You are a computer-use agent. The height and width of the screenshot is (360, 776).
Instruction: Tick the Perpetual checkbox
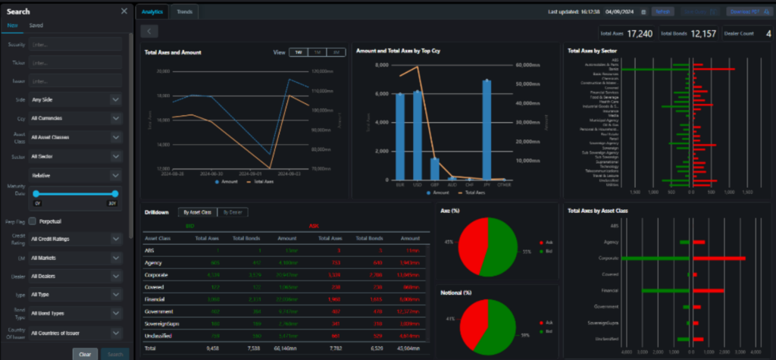pos(32,221)
